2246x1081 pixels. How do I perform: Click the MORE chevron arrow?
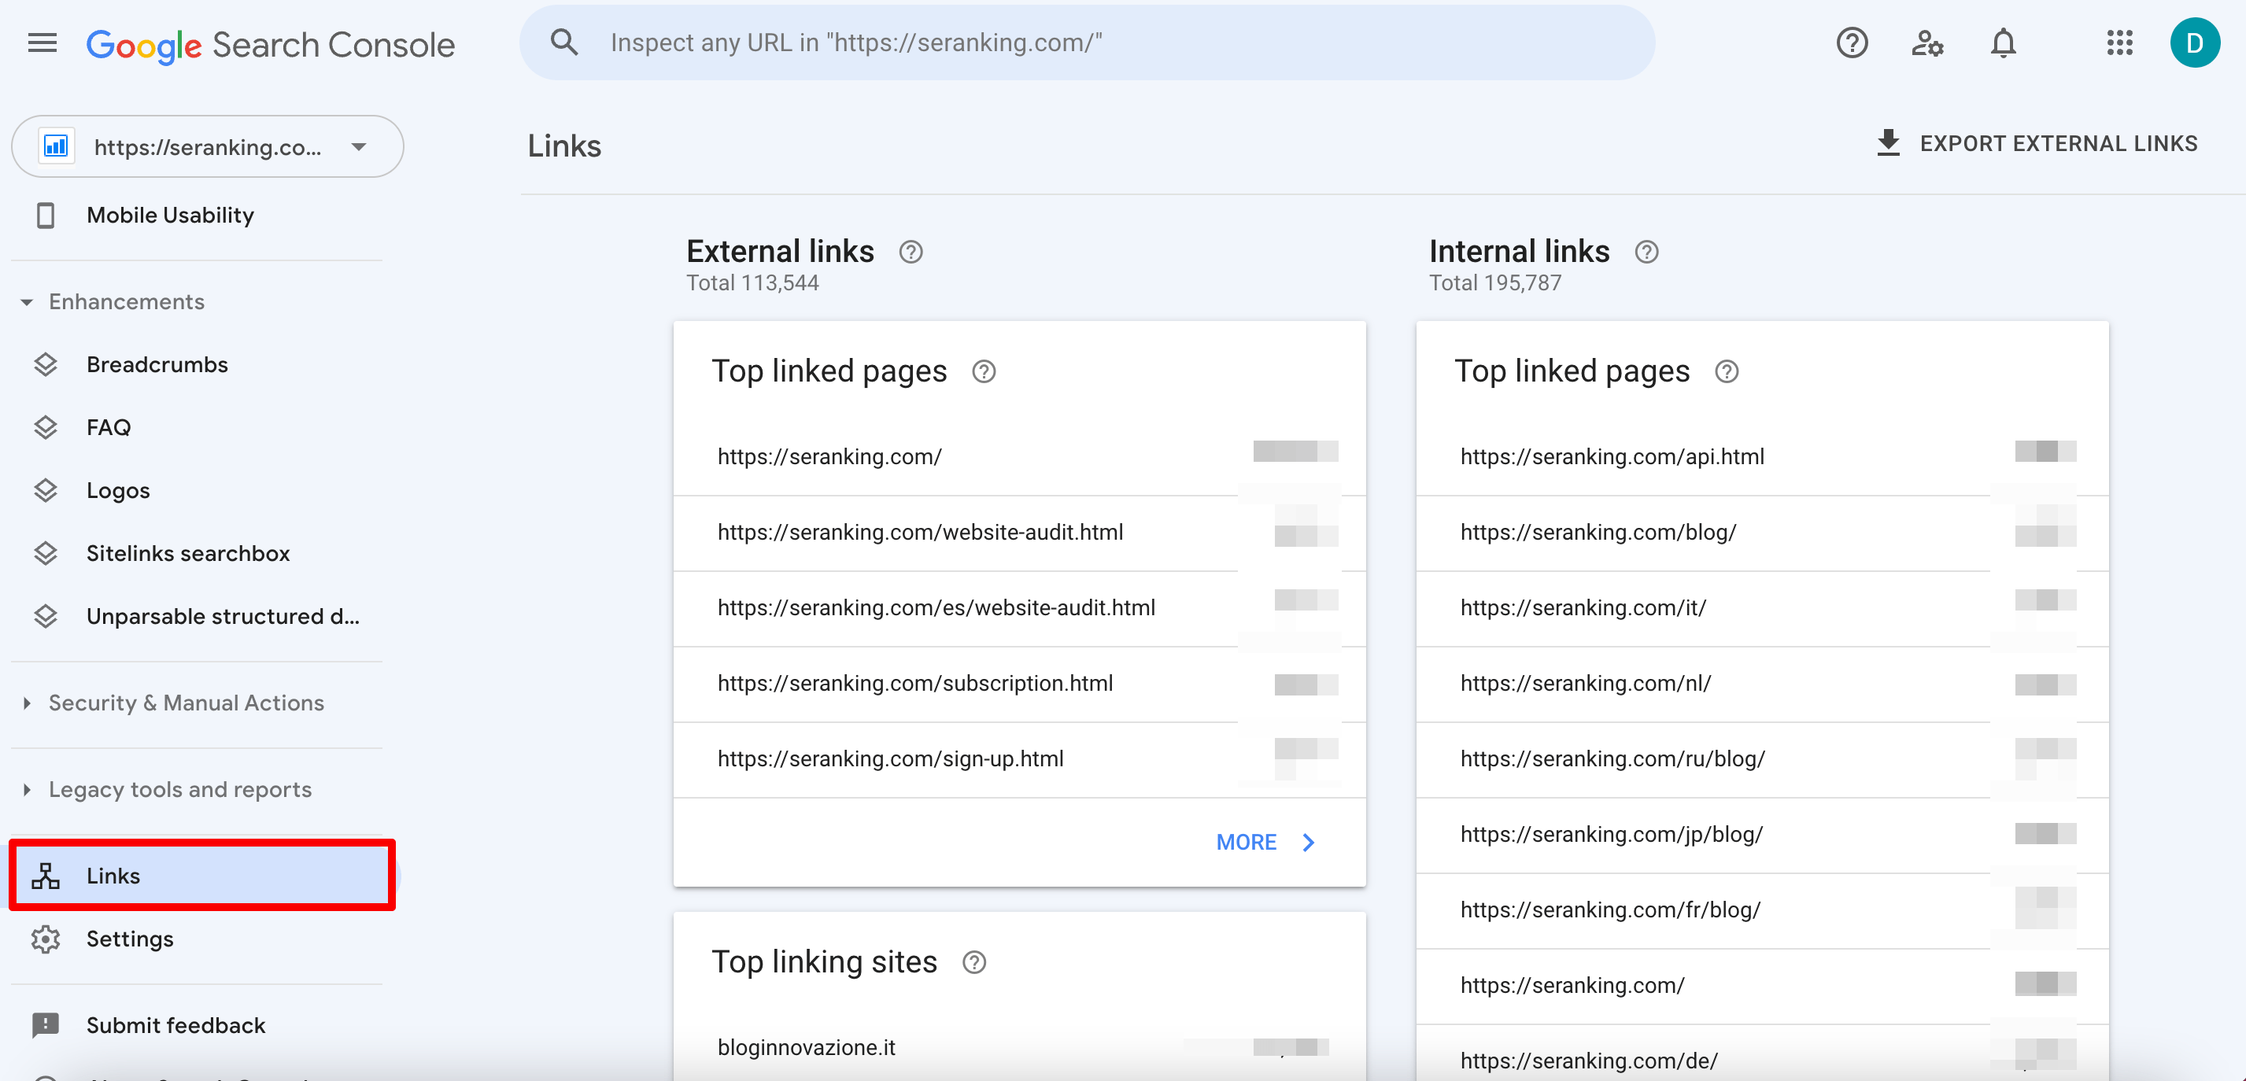pos(1308,842)
